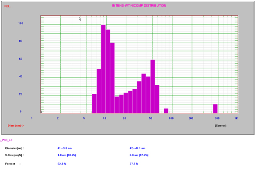This screenshot has width=256, height=169.
Task: Click the Diam (nm) -> axis label
Action: click(x=16, y=126)
